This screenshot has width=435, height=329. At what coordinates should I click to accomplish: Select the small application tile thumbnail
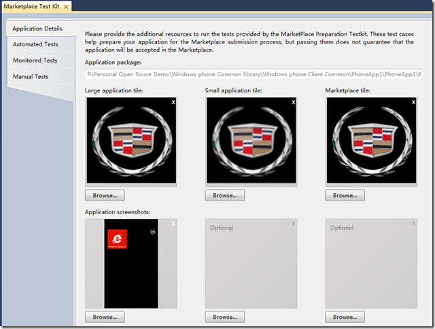[251, 140]
